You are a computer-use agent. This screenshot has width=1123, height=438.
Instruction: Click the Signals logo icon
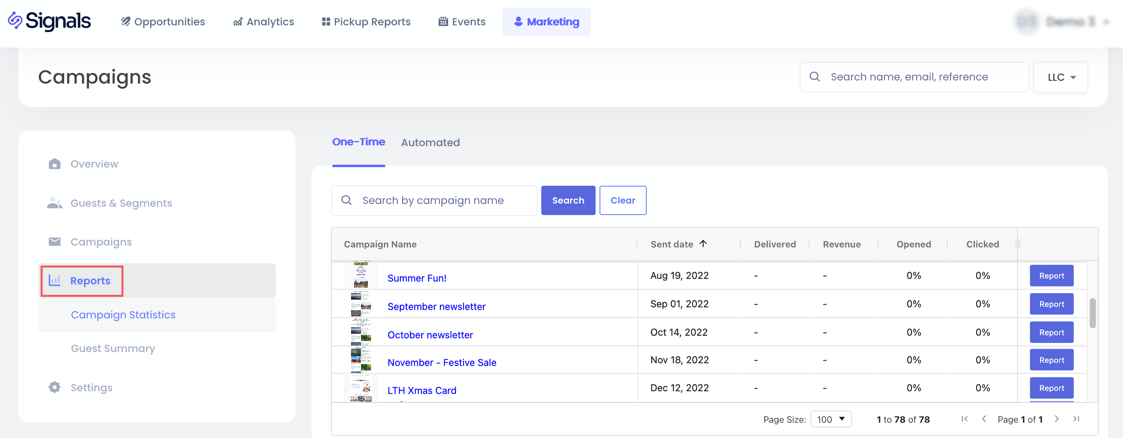pyautogui.click(x=15, y=21)
